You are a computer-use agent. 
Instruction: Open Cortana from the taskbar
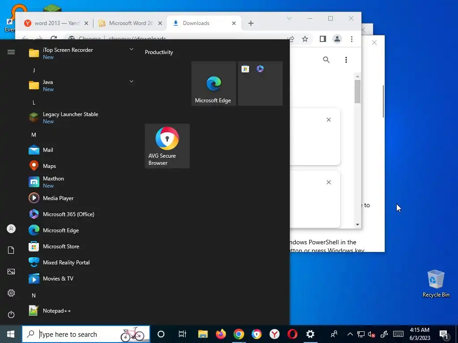[161, 334]
